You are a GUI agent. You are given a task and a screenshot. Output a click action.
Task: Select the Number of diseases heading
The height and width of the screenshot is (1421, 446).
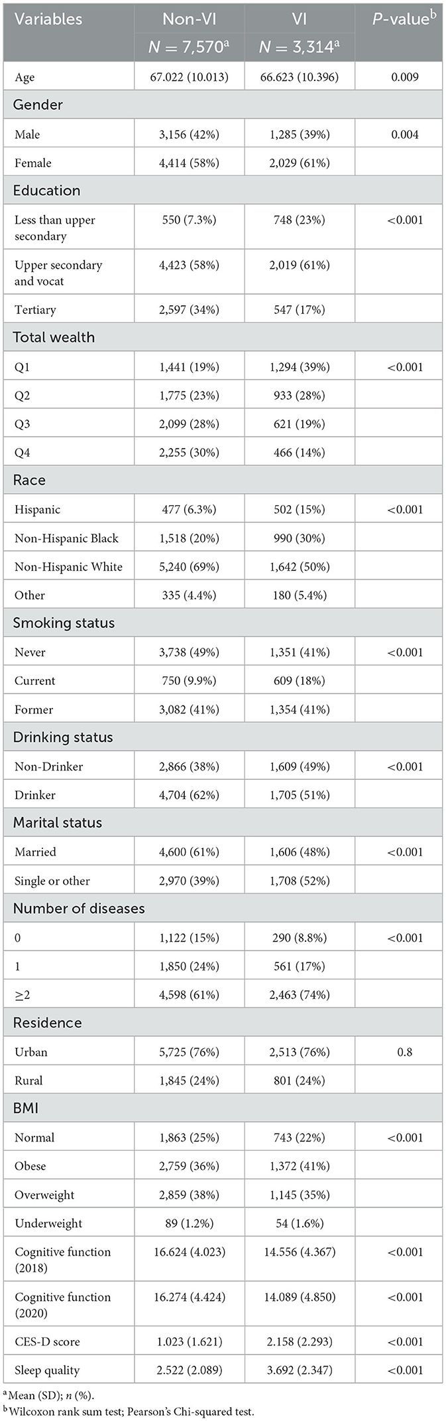(x=79, y=908)
